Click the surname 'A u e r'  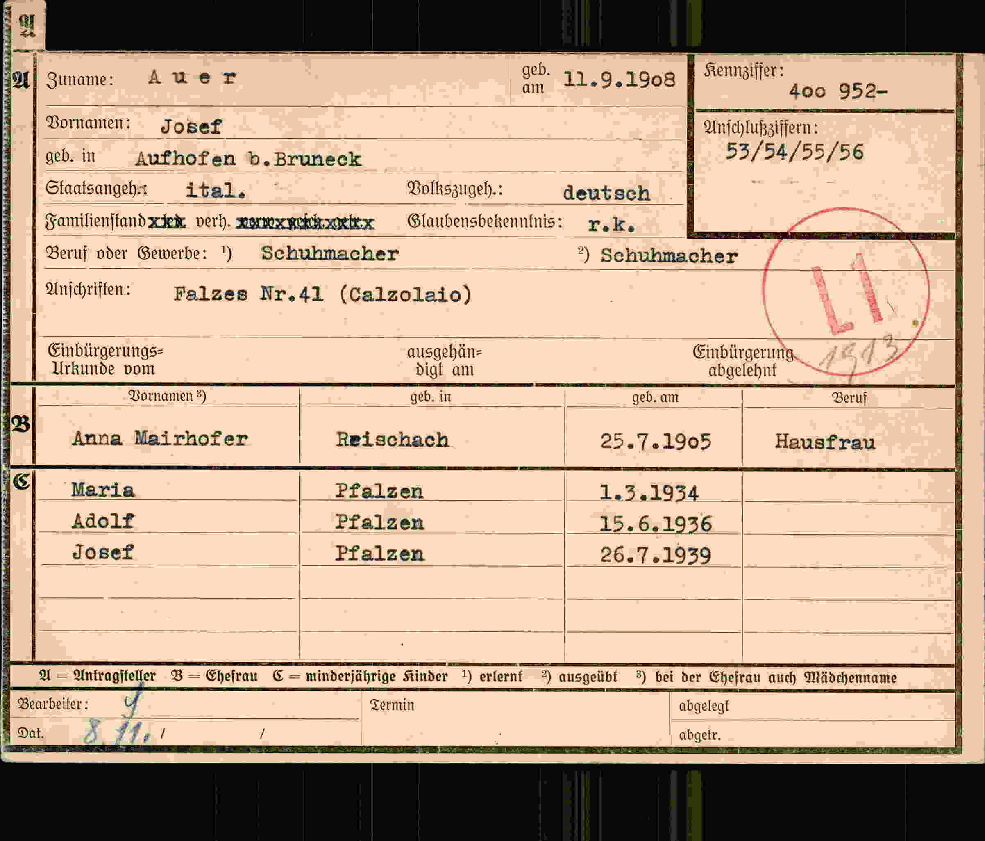(192, 77)
